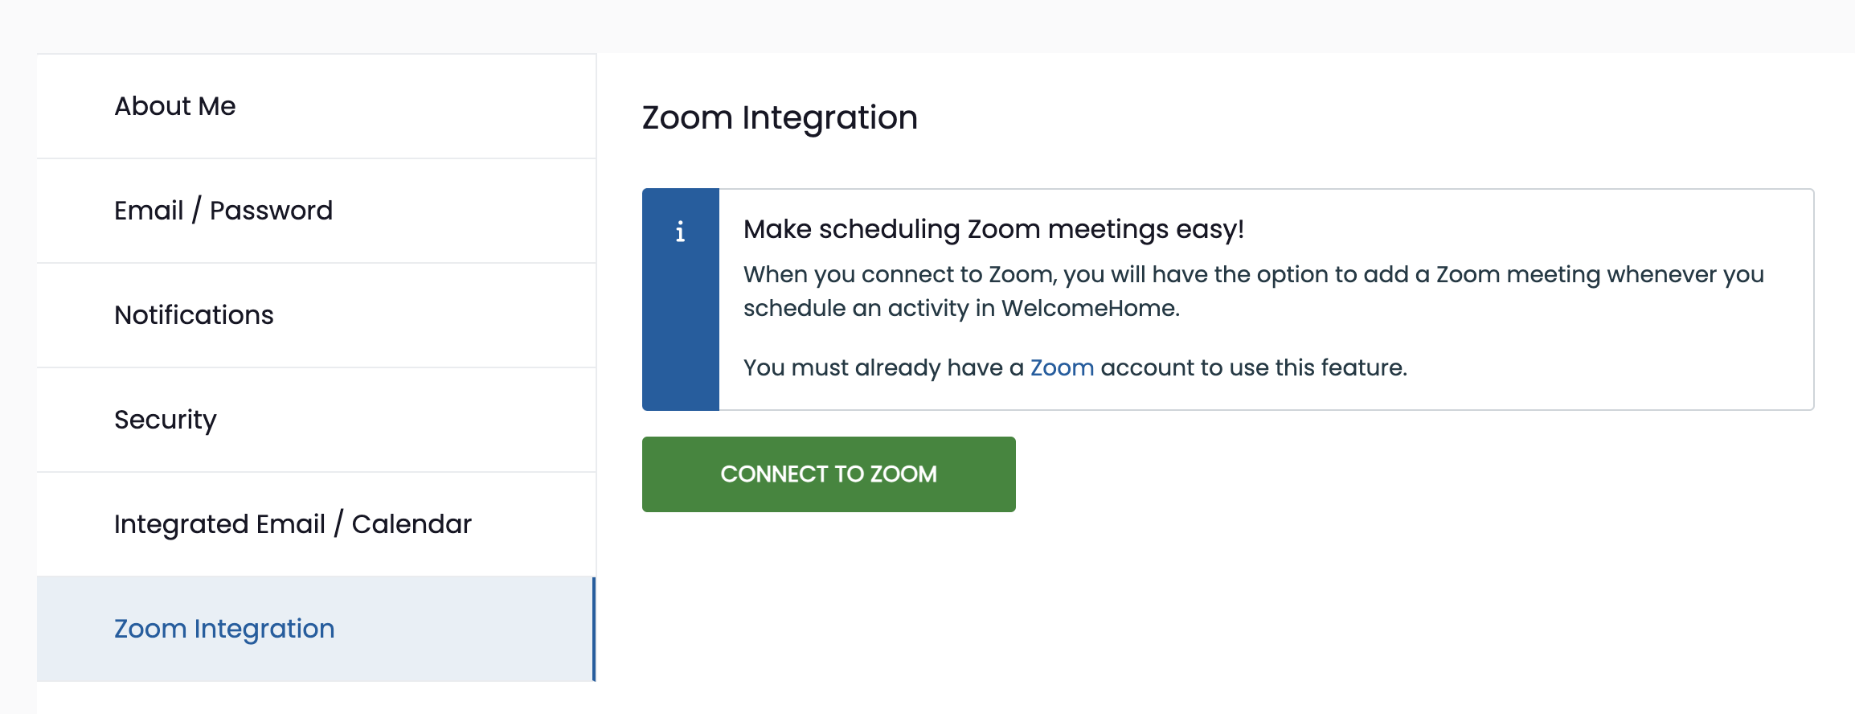Click the Zoom Integration page heading
Screen dimensions: 1855x714
[x=780, y=118]
